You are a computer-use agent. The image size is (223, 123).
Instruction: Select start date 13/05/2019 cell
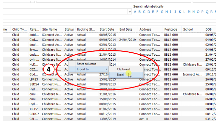click(x=107, y=119)
